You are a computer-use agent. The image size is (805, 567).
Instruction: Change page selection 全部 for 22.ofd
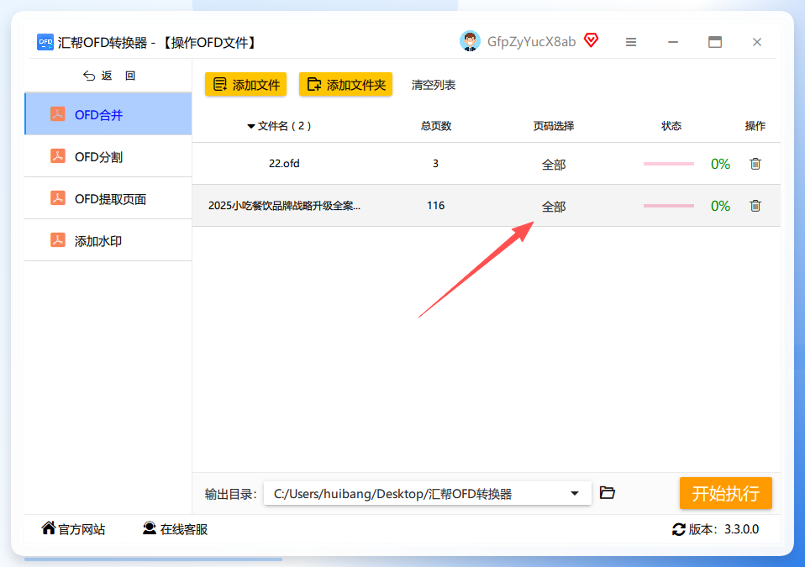pos(554,165)
